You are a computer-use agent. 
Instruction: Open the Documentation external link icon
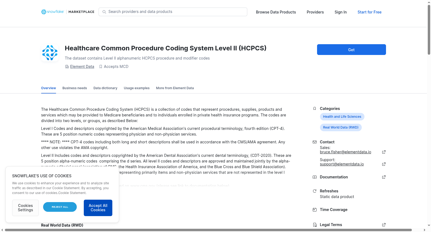click(x=384, y=177)
